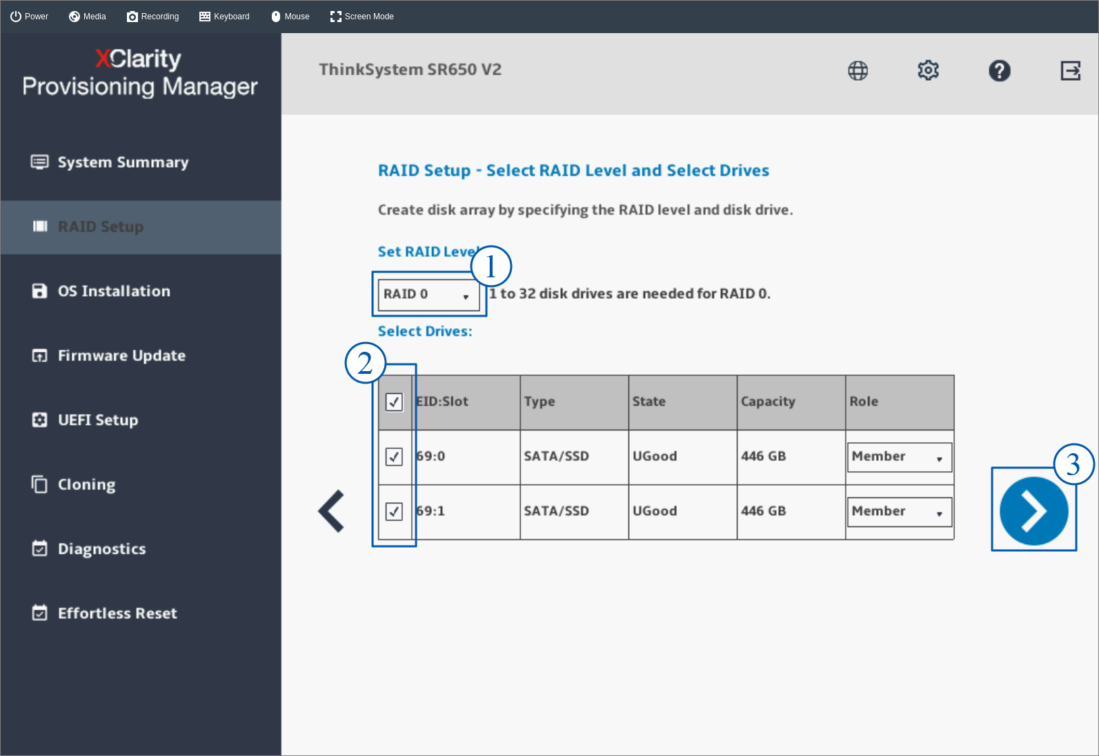Open Role dropdown for drive 69:1
This screenshot has width=1099, height=756.
pos(900,512)
